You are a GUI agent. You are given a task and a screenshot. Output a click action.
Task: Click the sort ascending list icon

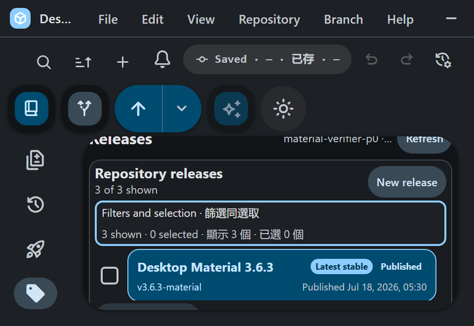tap(83, 62)
